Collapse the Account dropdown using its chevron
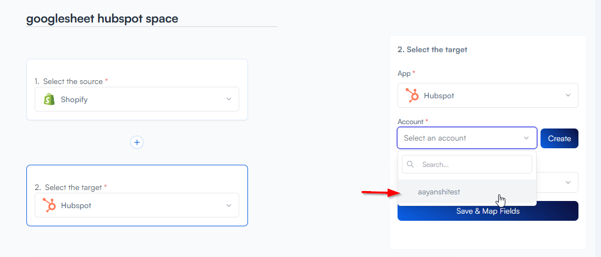 [526, 138]
